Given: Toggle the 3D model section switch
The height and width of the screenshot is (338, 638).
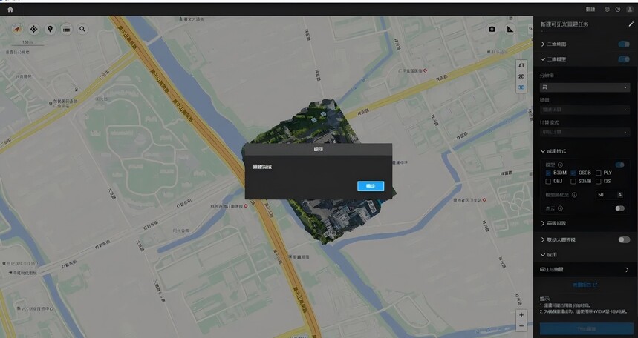Looking at the screenshot, I should (624, 59).
